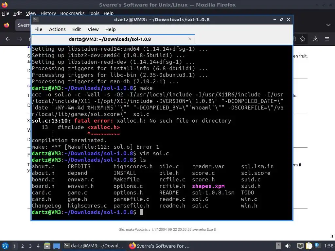Open Firefox File menu
The image size is (335, 251).
[x=6, y=13]
